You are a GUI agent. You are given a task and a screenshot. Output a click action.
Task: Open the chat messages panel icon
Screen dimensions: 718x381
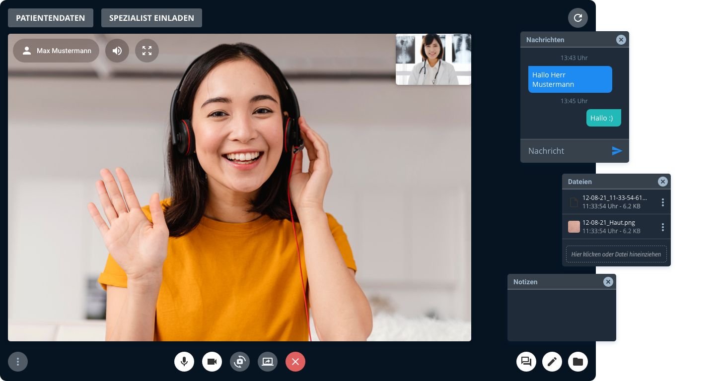526,362
